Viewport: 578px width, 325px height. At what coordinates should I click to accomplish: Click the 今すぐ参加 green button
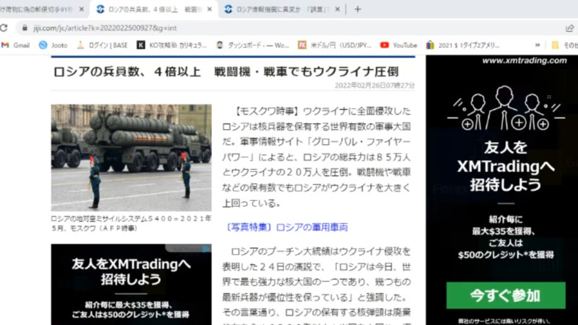tap(505, 296)
